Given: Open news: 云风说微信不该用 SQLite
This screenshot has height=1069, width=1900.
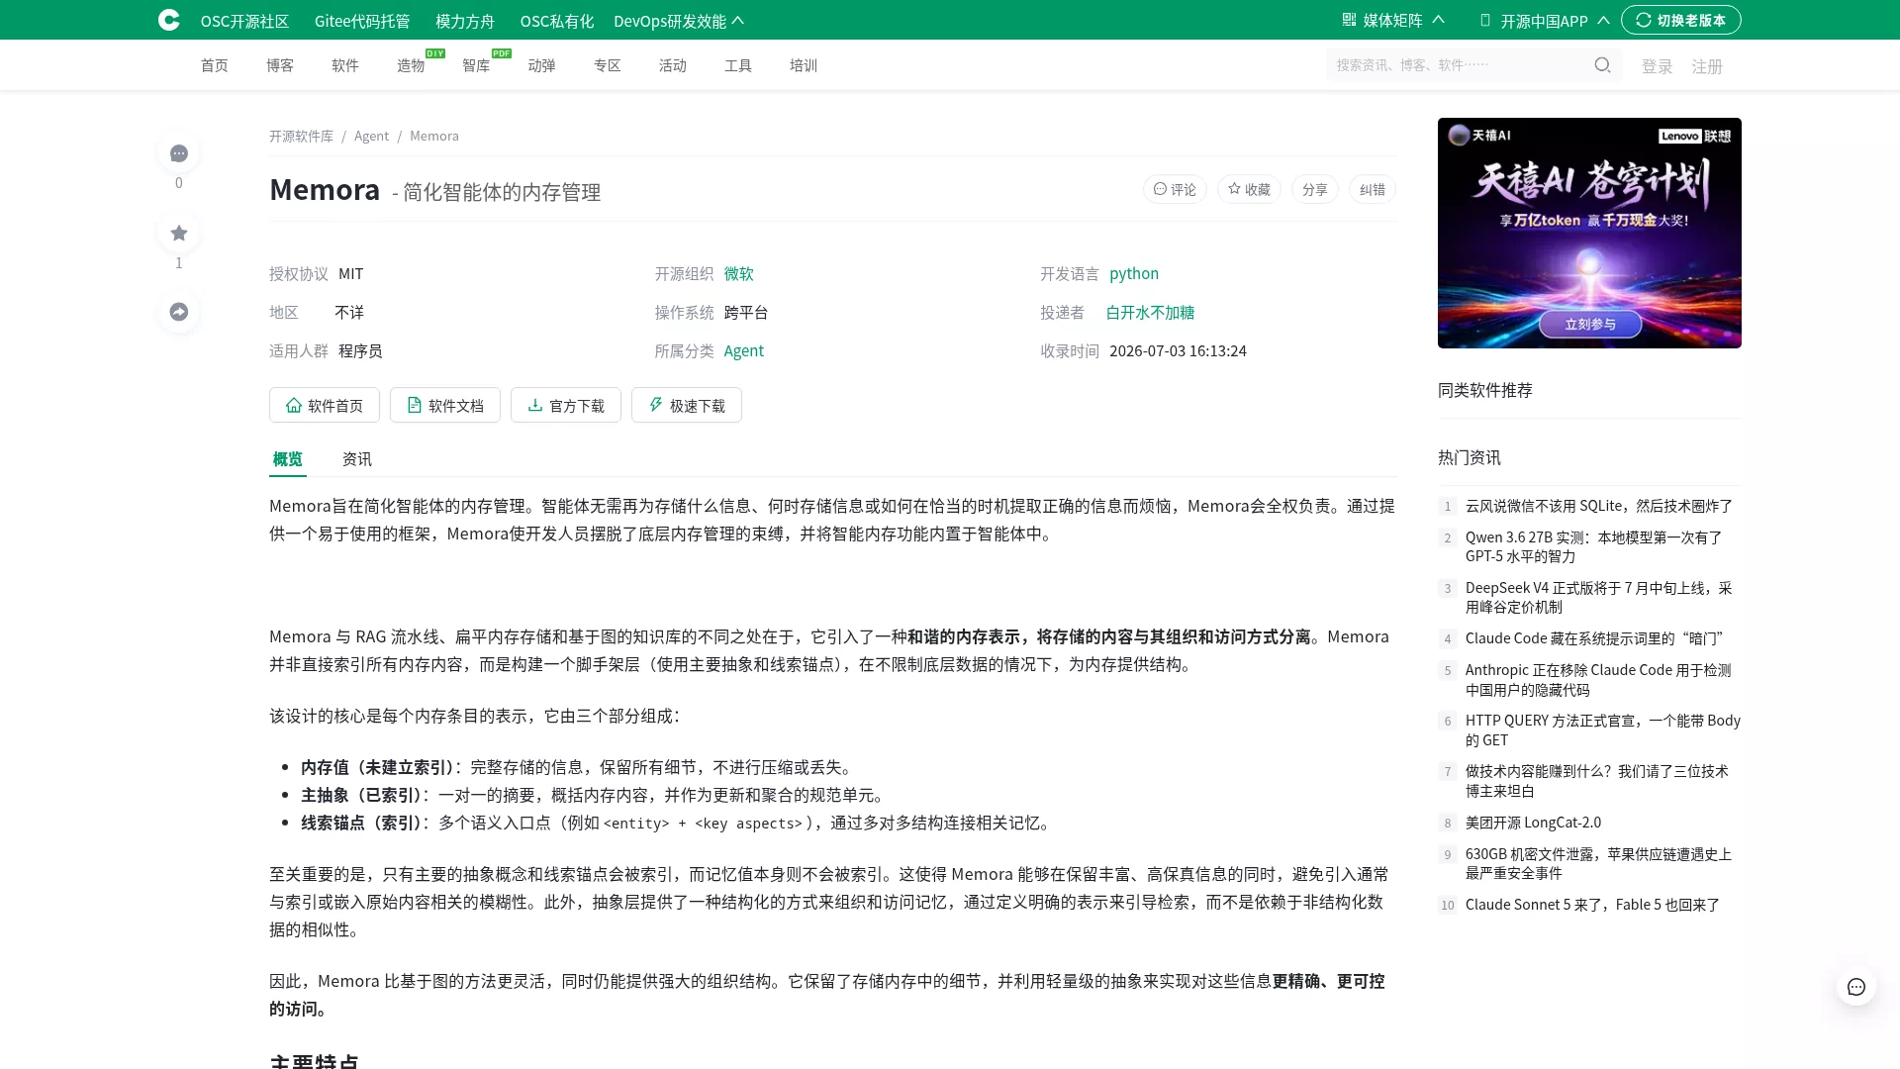Looking at the screenshot, I should [x=1598, y=506].
